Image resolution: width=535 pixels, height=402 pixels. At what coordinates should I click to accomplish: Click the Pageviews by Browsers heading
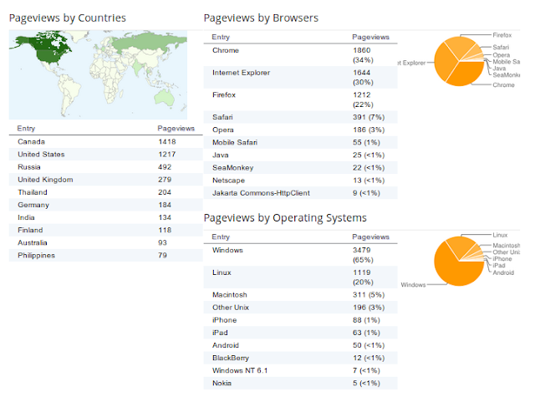[261, 18]
